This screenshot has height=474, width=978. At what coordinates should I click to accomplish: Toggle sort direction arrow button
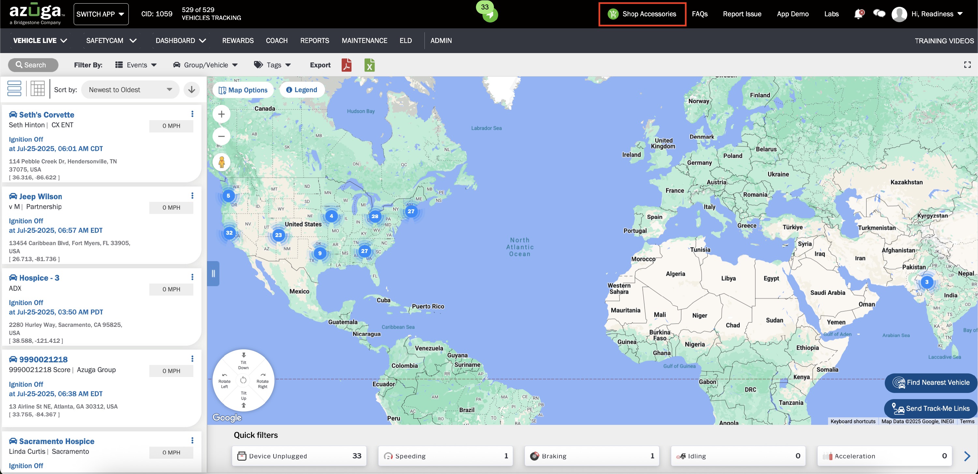192,90
